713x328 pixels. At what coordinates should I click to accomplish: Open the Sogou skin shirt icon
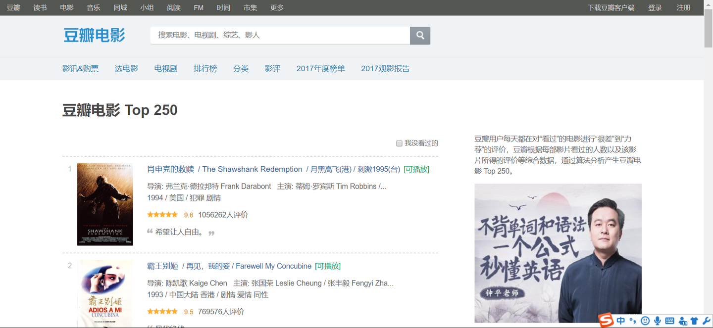694,321
